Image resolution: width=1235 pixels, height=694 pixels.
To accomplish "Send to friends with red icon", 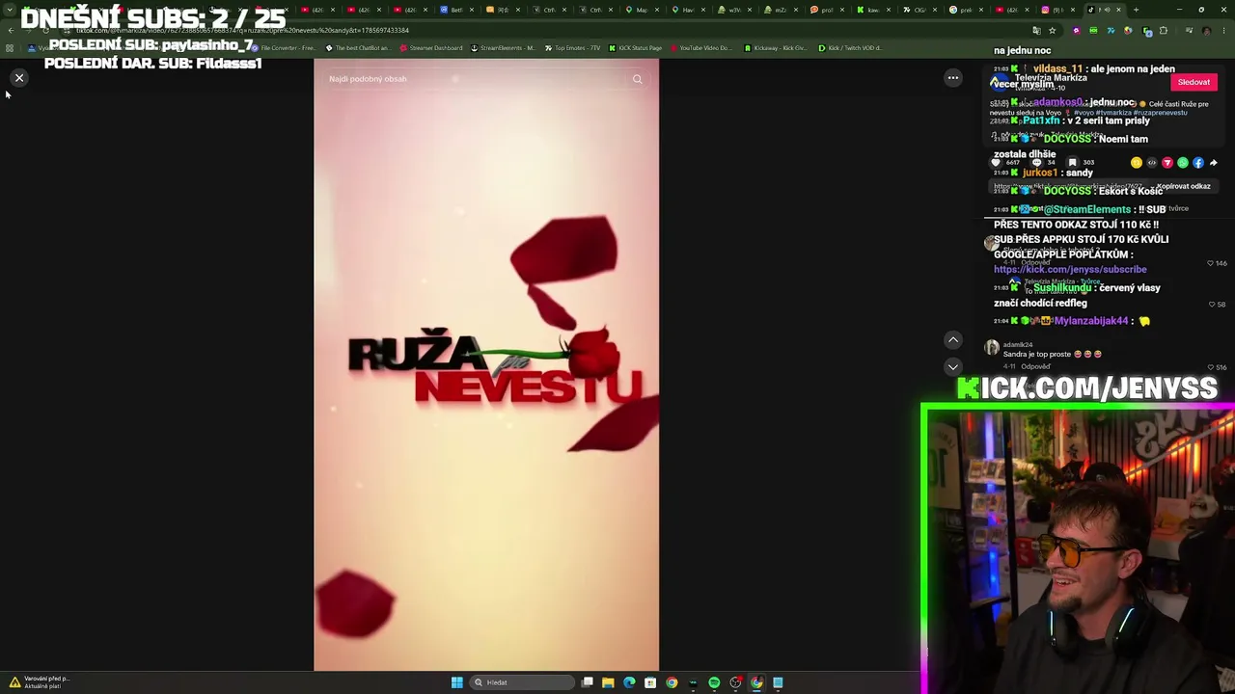I will click(x=1167, y=163).
